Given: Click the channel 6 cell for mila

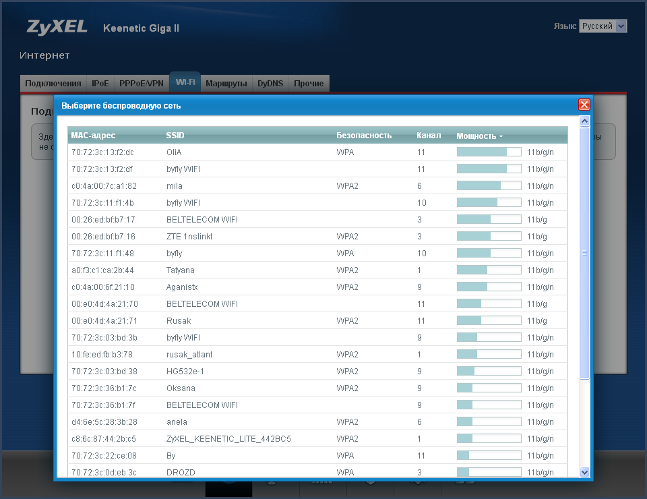Looking at the screenshot, I should pyautogui.click(x=419, y=186).
